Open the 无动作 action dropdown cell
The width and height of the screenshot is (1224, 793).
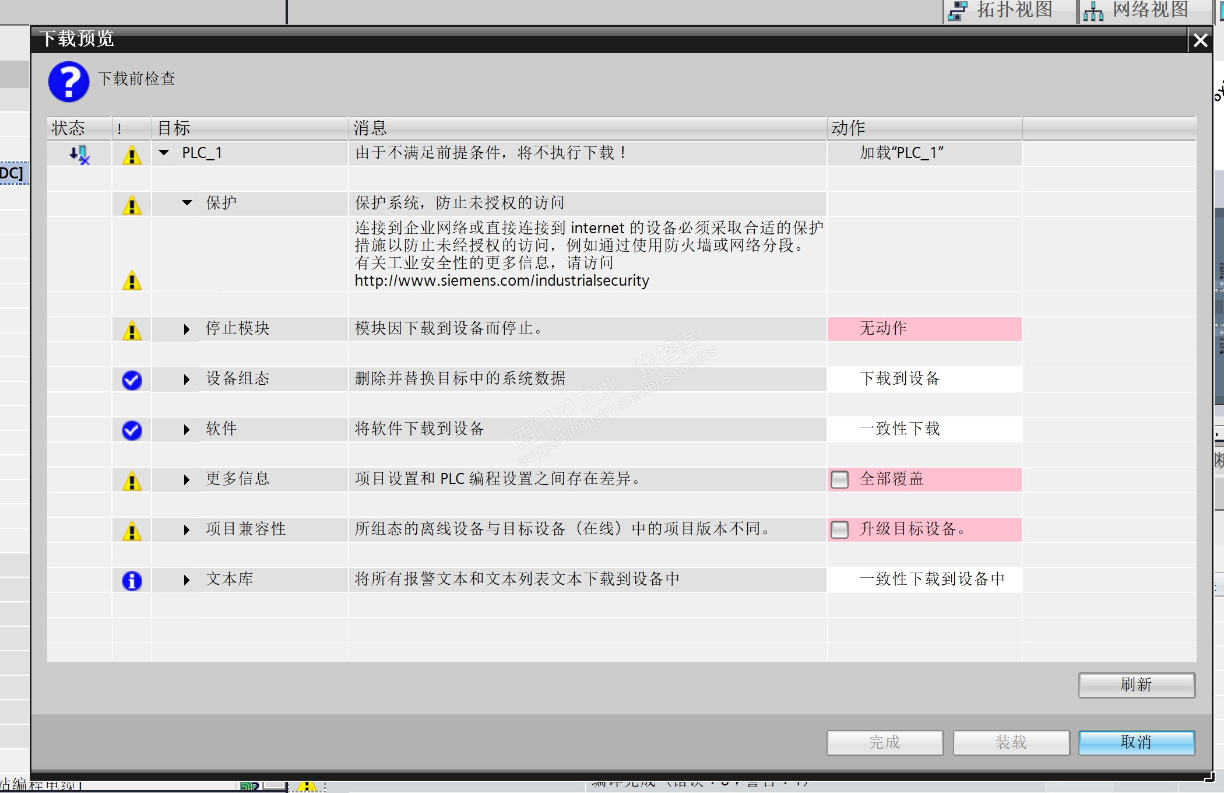click(924, 329)
